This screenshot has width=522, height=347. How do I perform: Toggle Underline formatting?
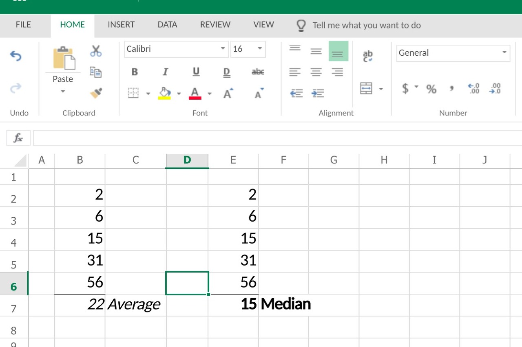pos(196,72)
